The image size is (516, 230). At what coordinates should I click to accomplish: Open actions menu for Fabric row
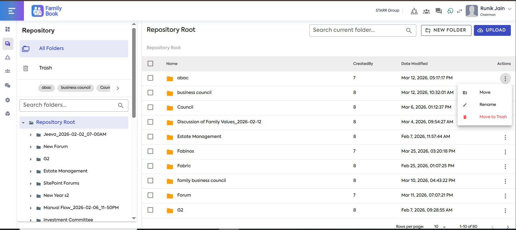point(505,167)
